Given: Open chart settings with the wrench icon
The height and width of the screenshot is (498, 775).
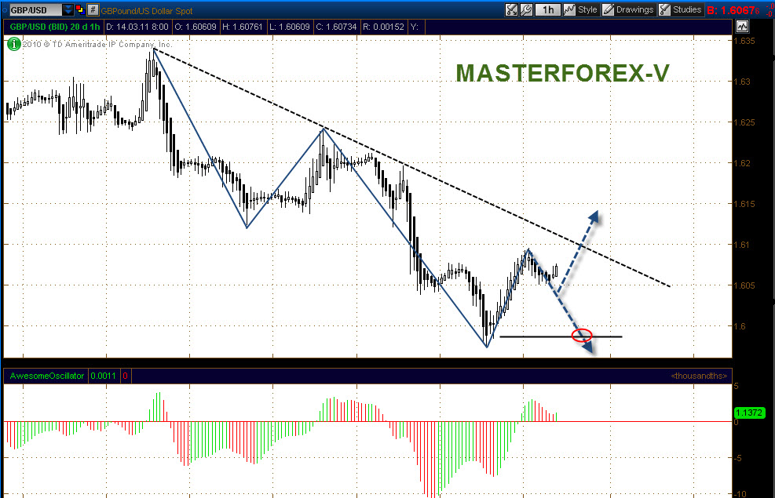Looking at the screenshot, I should [526, 10].
